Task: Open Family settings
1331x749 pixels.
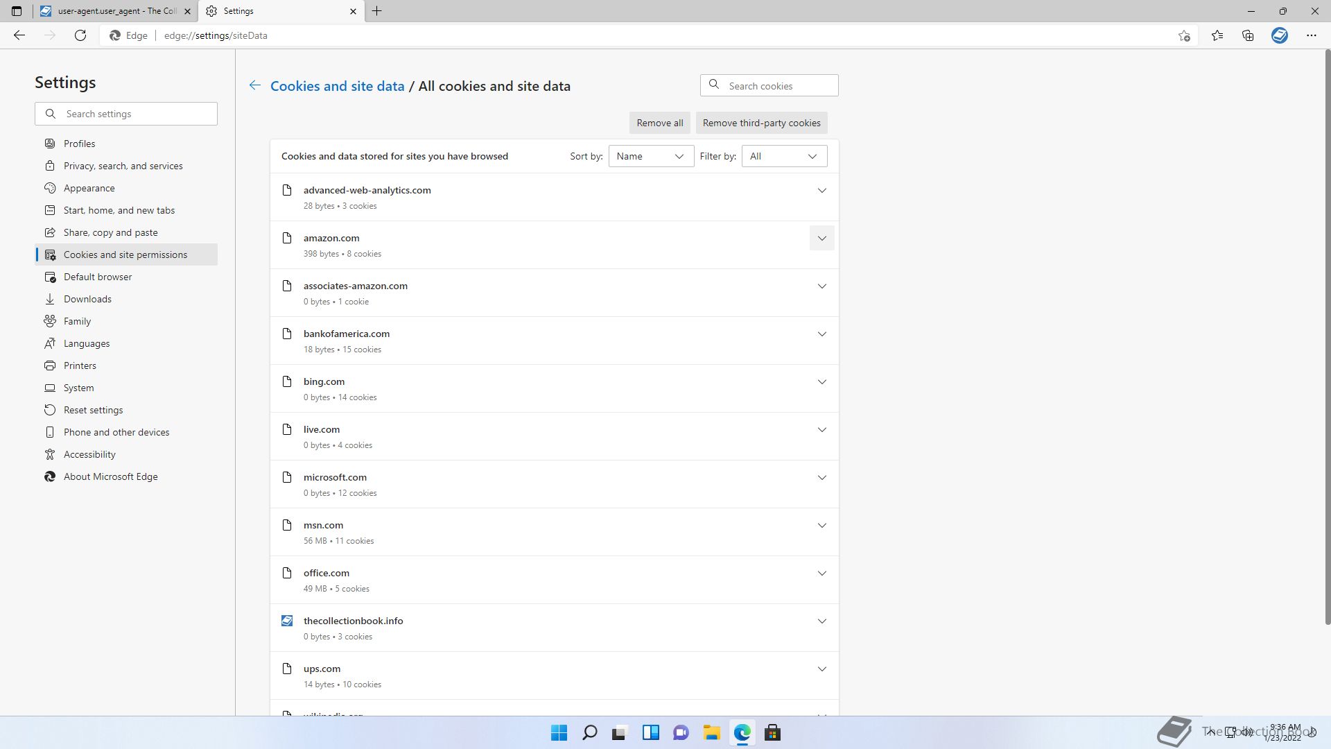Action: [x=126, y=321]
